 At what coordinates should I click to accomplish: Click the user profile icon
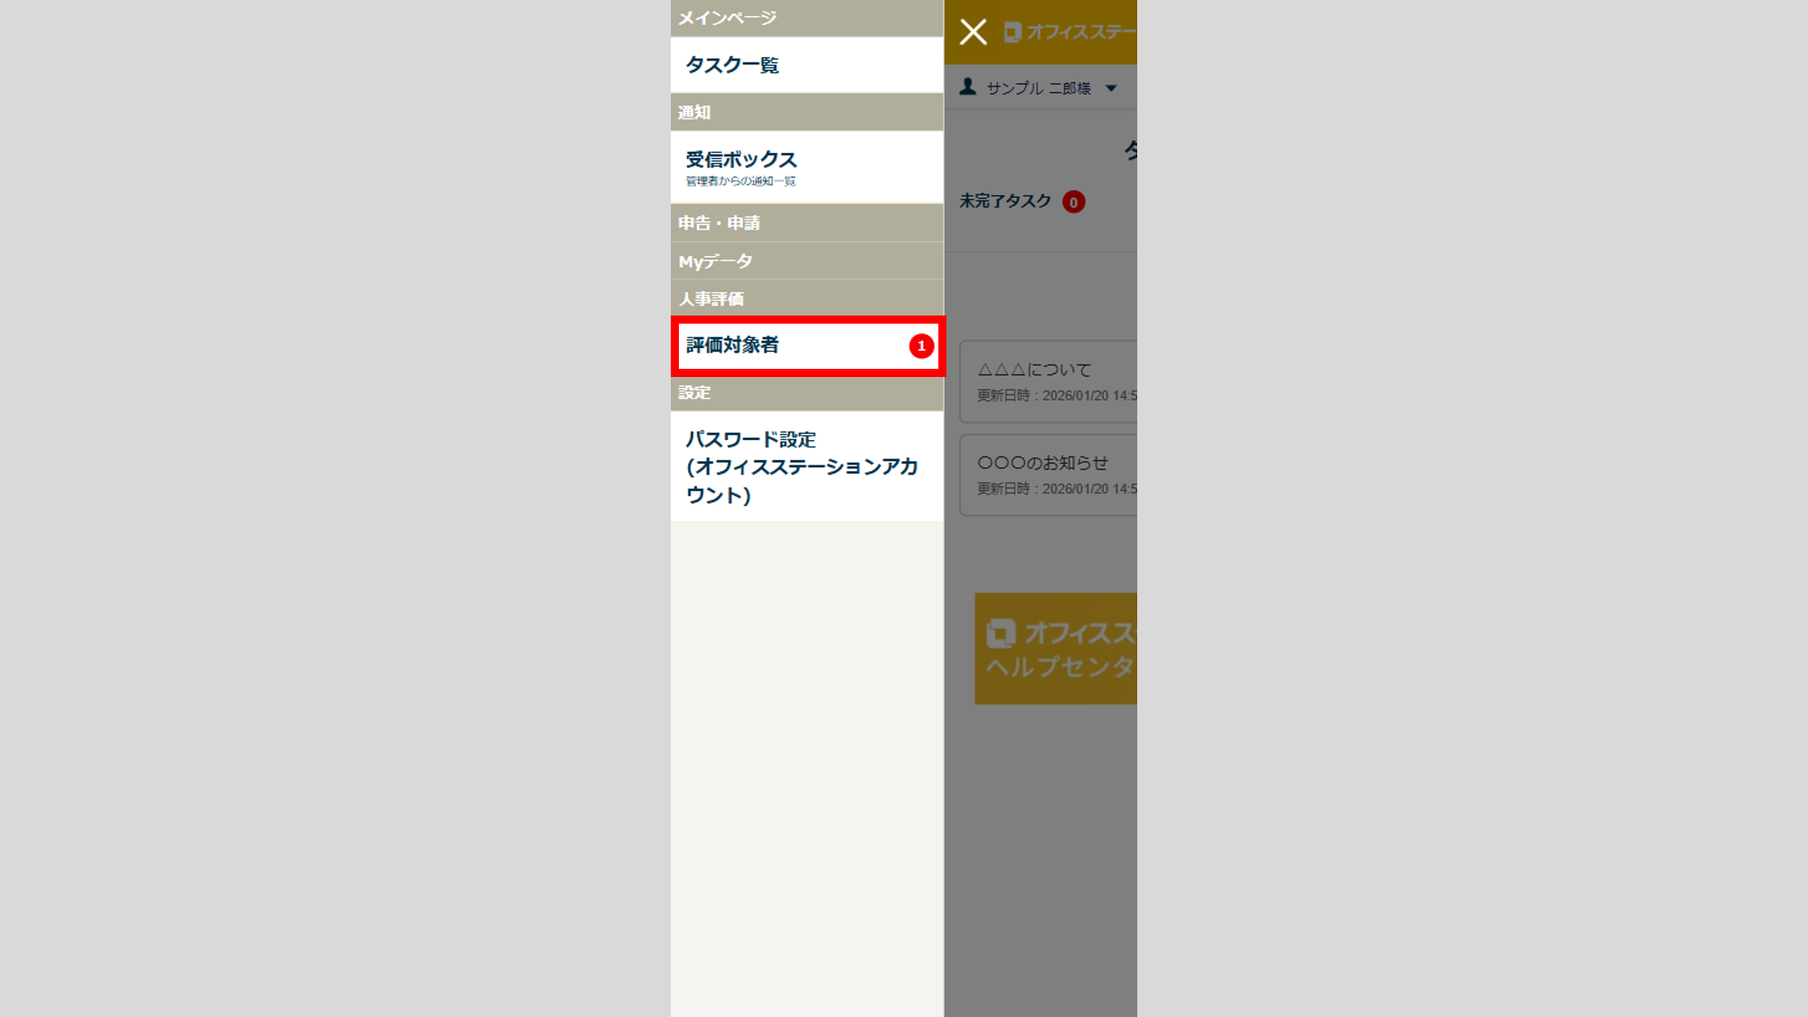[x=968, y=87]
